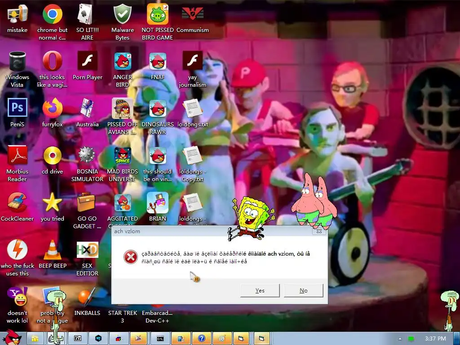Select the 'yay journalism' Flash icon
The height and width of the screenshot is (345, 460).
[x=192, y=61]
